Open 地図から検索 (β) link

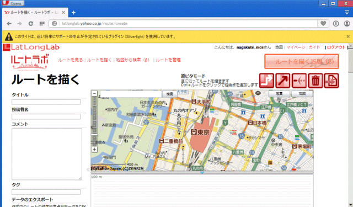132,60
